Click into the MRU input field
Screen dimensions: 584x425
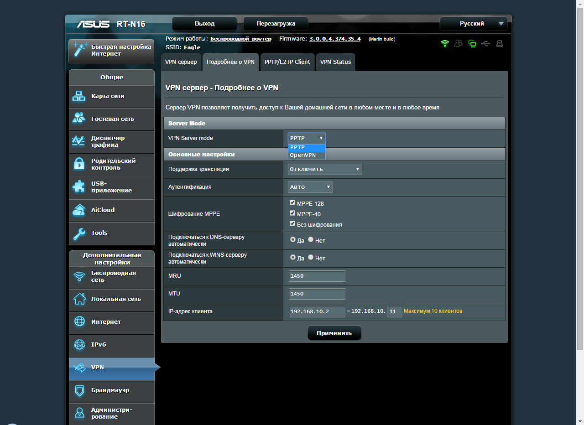pos(317,276)
